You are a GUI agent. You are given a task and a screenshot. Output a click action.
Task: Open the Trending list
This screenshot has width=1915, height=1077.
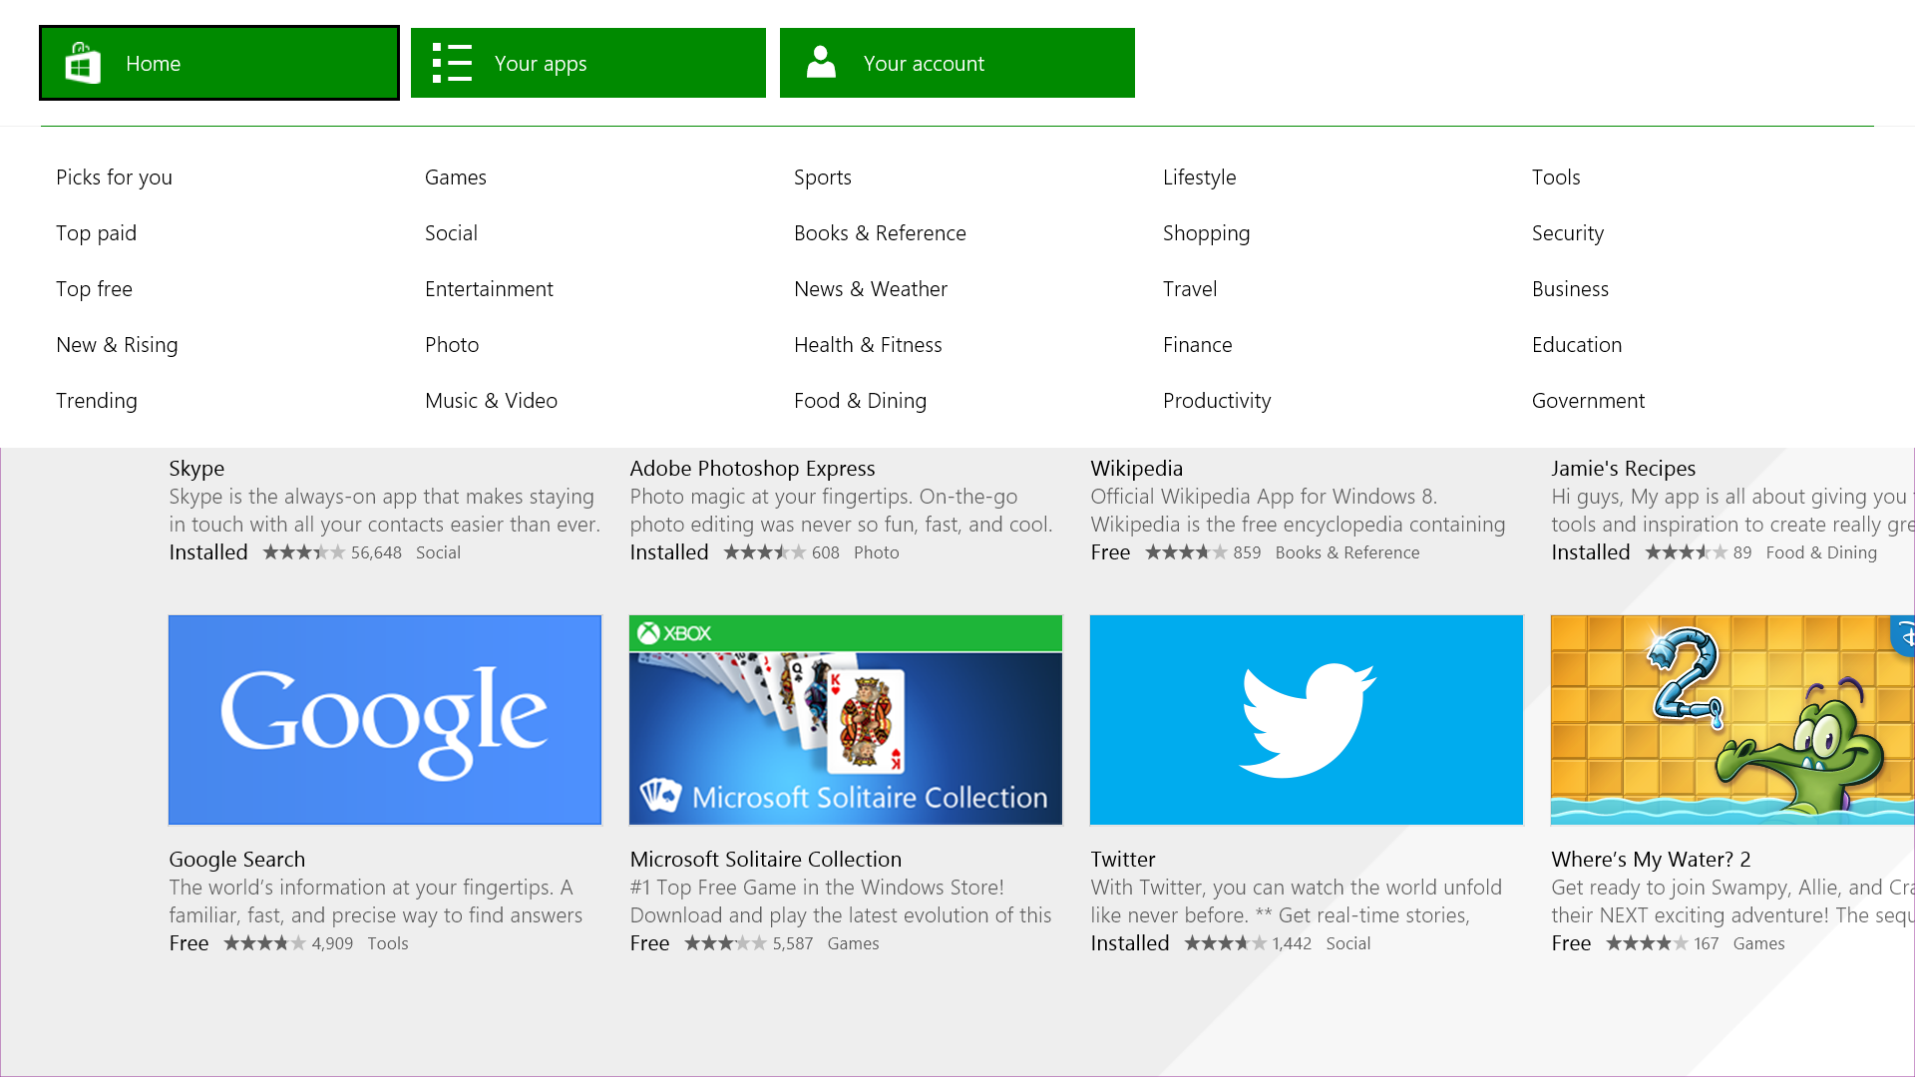click(97, 401)
